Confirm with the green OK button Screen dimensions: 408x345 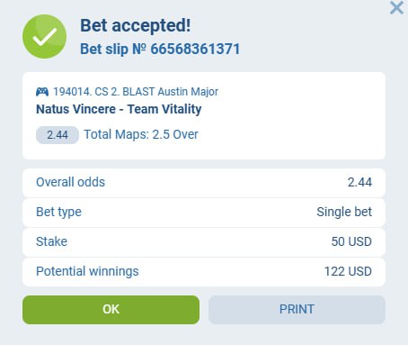[x=111, y=310]
